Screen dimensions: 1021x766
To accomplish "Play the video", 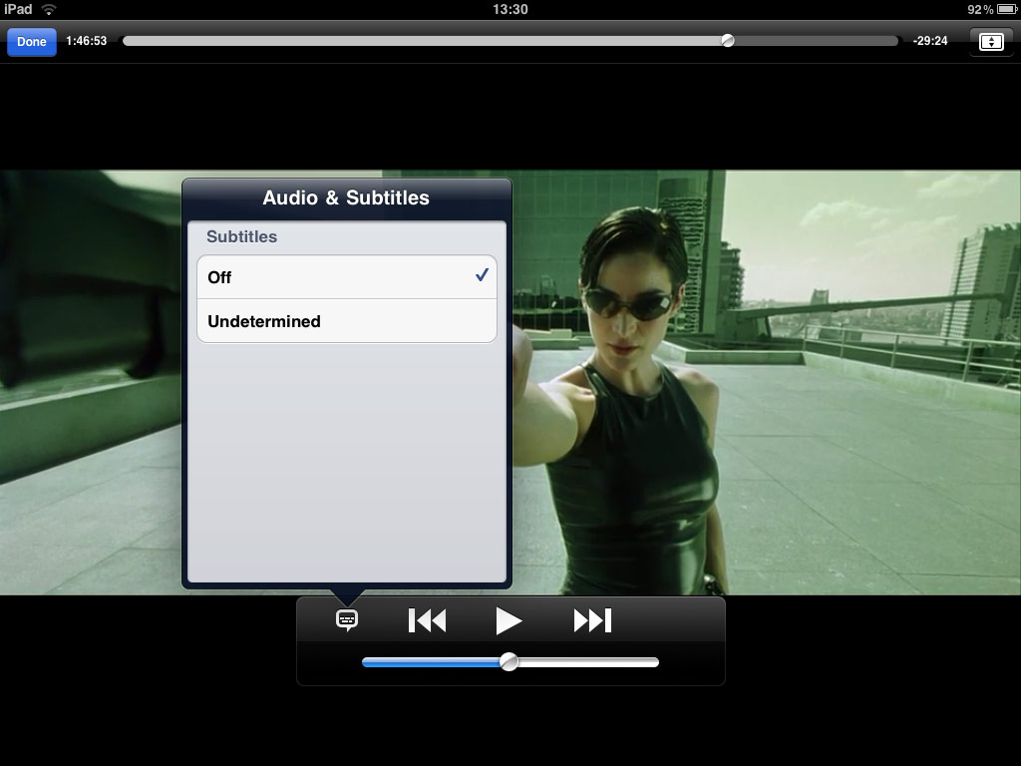I will point(509,620).
